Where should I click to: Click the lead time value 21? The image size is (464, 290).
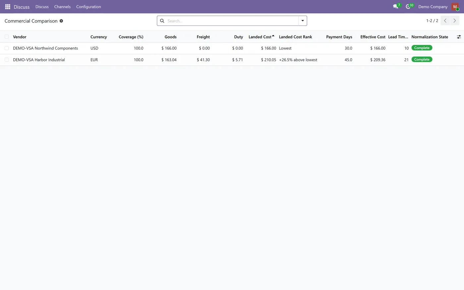[406, 60]
